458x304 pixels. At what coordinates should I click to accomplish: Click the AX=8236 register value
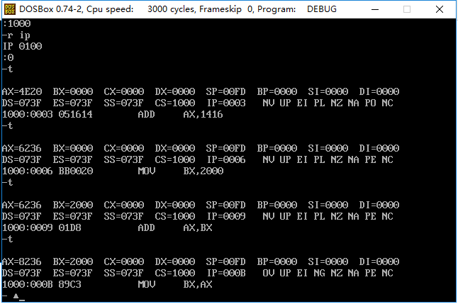point(22,261)
